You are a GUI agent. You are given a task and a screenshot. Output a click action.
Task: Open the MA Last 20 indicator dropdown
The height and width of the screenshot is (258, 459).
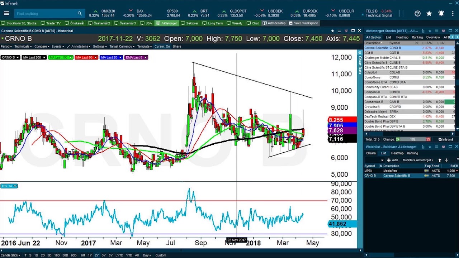coord(111,57)
